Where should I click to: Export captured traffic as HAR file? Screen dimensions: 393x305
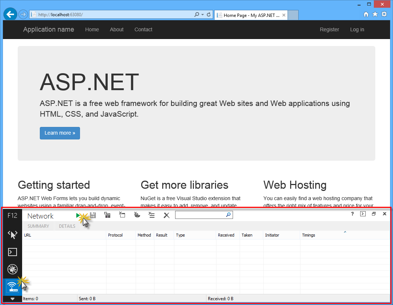coord(93,215)
